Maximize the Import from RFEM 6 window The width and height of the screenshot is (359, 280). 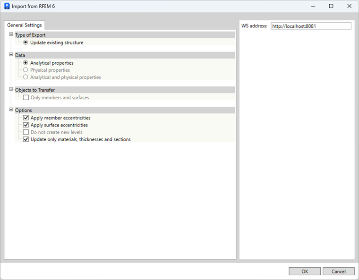tap(331, 6)
